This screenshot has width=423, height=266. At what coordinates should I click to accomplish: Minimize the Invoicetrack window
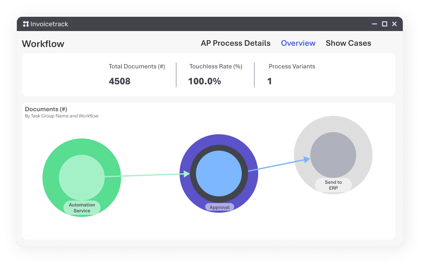click(x=375, y=24)
